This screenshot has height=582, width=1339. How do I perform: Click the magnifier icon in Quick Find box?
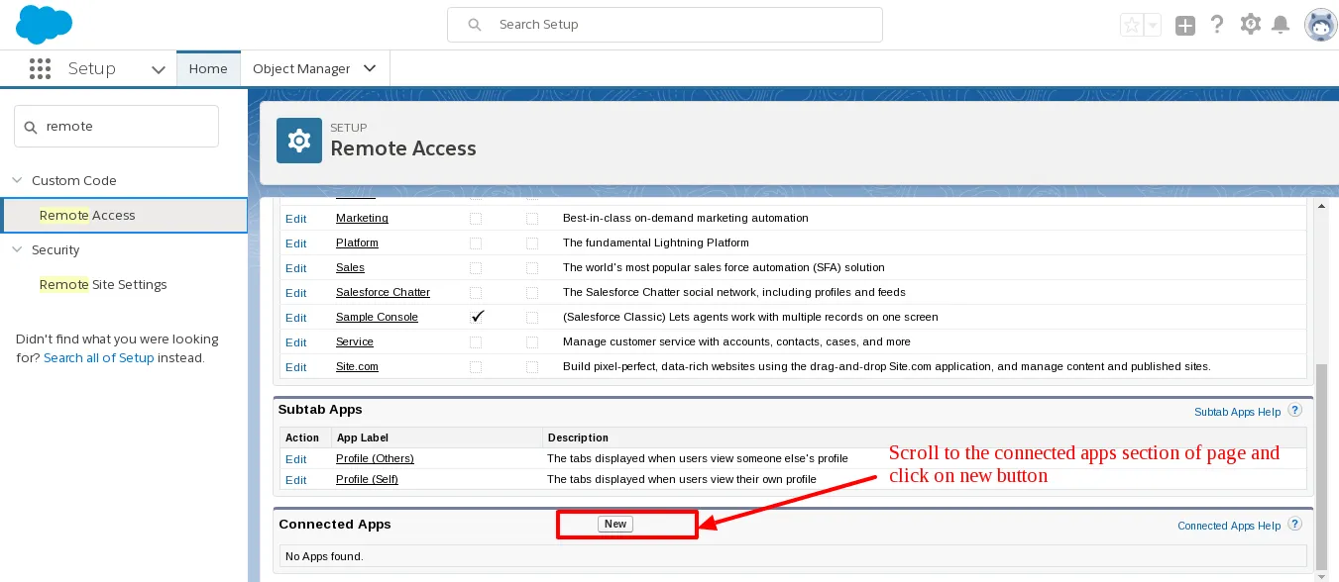click(x=31, y=127)
